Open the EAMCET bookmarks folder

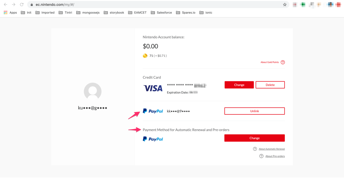pyautogui.click(x=137, y=13)
